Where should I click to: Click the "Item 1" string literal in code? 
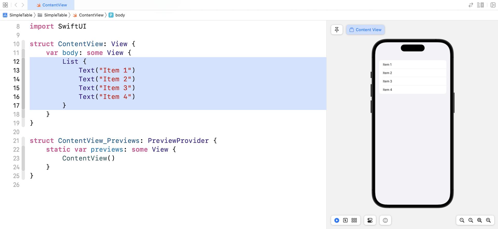pyautogui.click(x=115, y=70)
